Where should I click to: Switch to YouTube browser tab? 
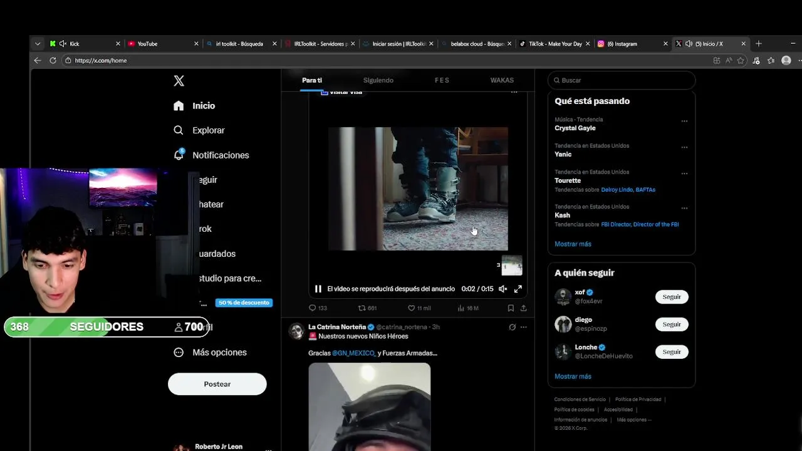click(162, 44)
